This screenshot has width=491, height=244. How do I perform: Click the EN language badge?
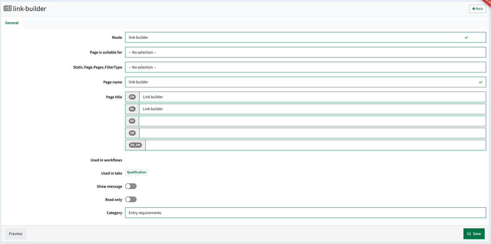(132, 97)
